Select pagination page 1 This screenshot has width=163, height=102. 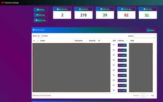143,95
